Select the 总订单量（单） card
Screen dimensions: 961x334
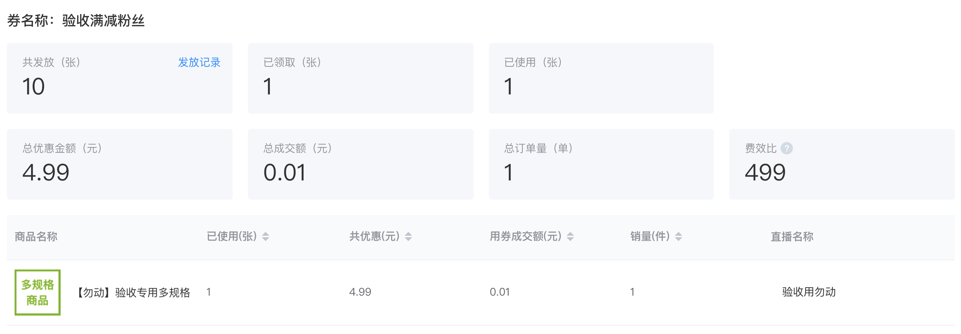click(x=601, y=164)
